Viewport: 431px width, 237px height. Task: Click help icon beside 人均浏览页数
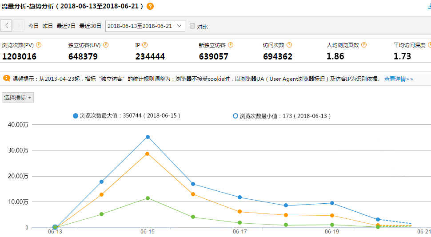tap(363, 45)
